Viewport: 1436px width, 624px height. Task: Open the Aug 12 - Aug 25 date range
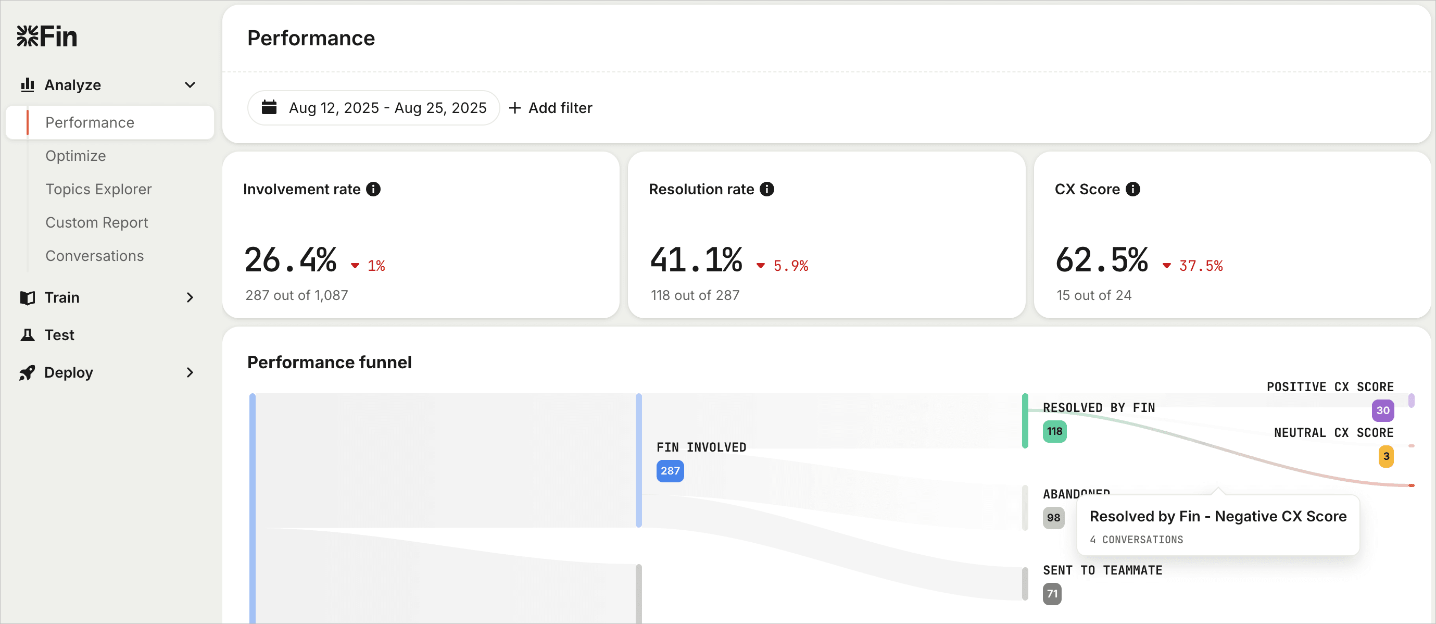(x=387, y=108)
